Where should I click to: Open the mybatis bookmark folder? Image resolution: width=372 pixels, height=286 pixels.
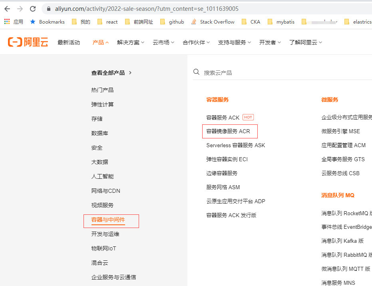click(x=281, y=22)
